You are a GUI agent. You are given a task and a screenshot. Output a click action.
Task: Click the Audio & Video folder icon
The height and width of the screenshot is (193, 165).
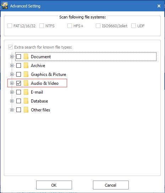click(x=26, y=83)
